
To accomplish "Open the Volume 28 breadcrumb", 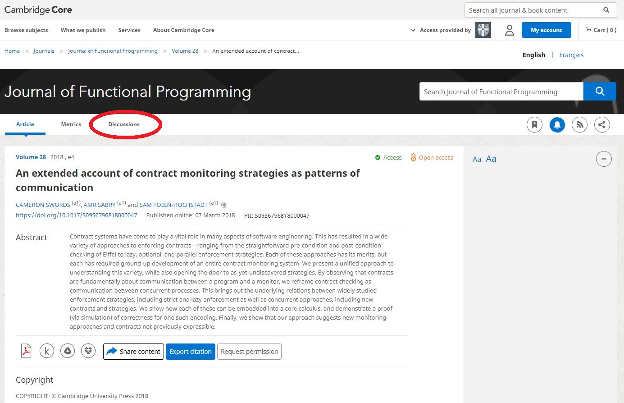I will [185, 51].
